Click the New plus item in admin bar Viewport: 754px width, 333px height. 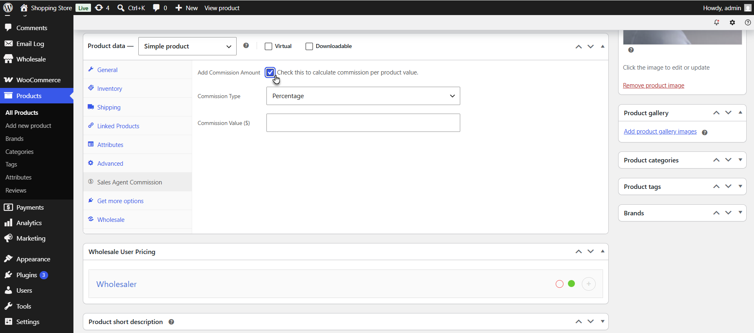pyautogui.click(x=186, y=8)
